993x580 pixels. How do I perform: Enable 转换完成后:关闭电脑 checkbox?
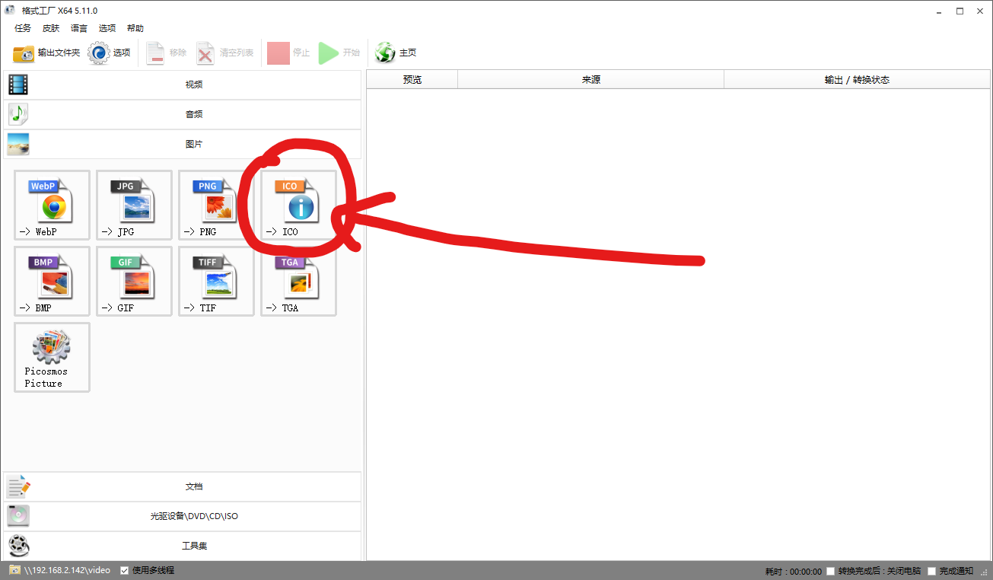(x=831, y=571)
